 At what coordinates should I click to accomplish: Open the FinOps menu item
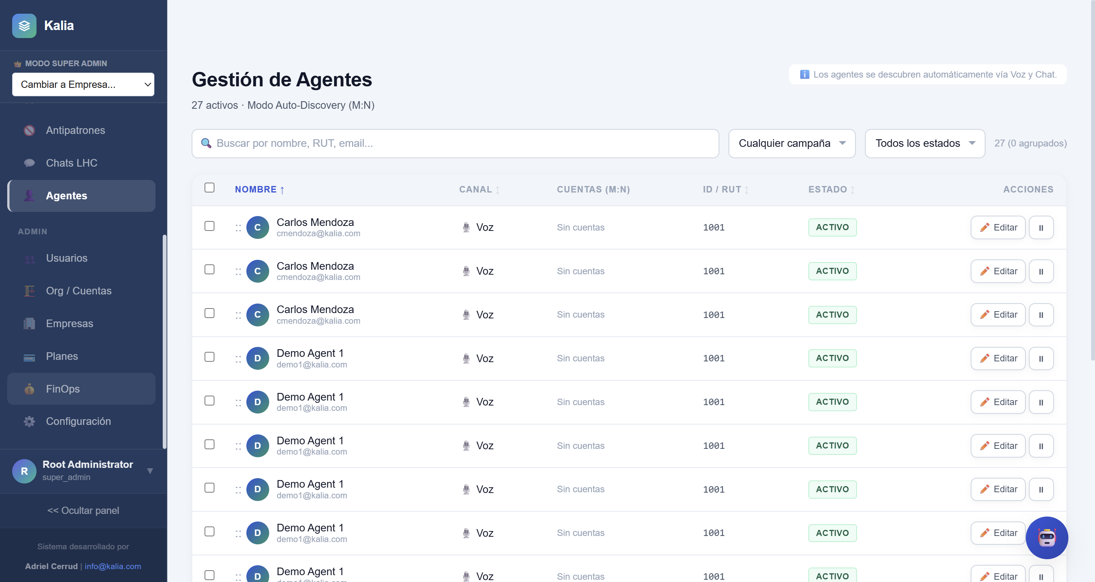(63, 389)
